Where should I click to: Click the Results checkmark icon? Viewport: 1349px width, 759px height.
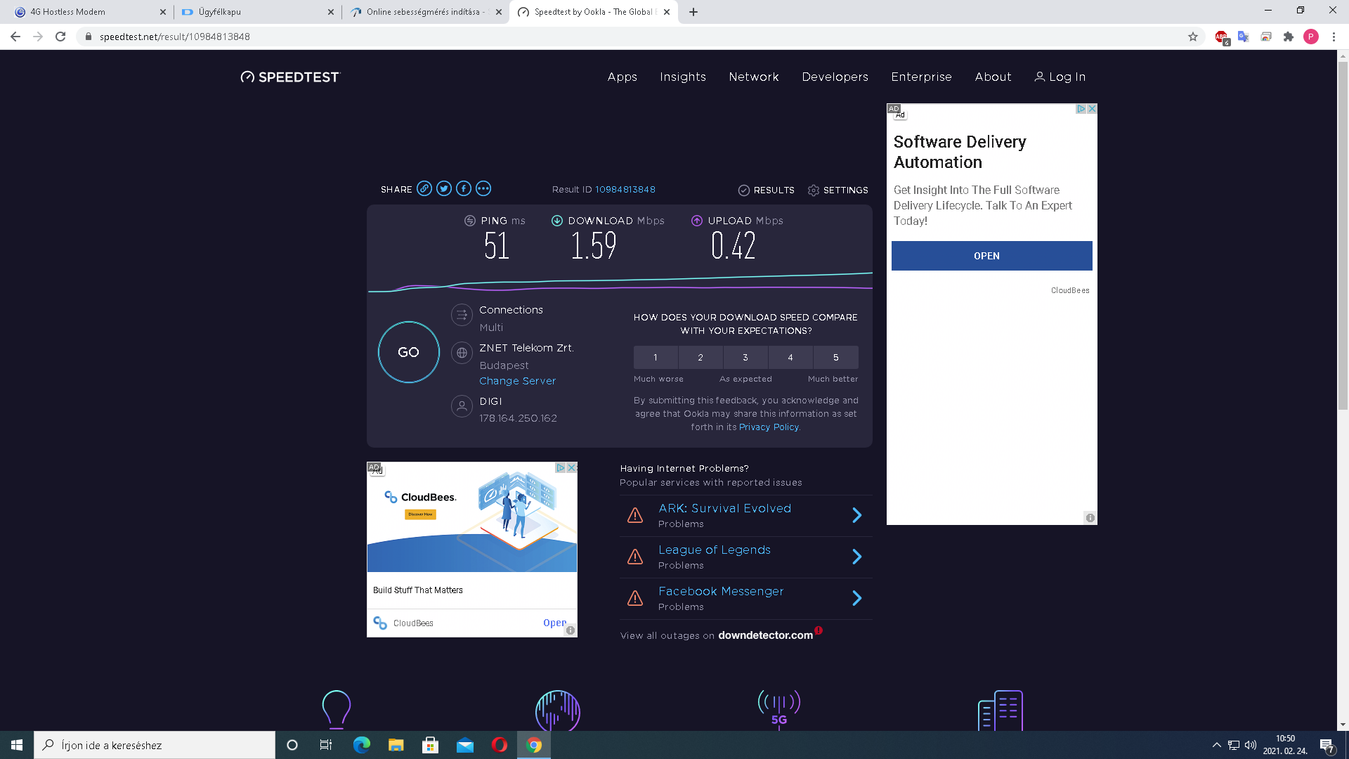pyautogui.click(x=744, y=190)
